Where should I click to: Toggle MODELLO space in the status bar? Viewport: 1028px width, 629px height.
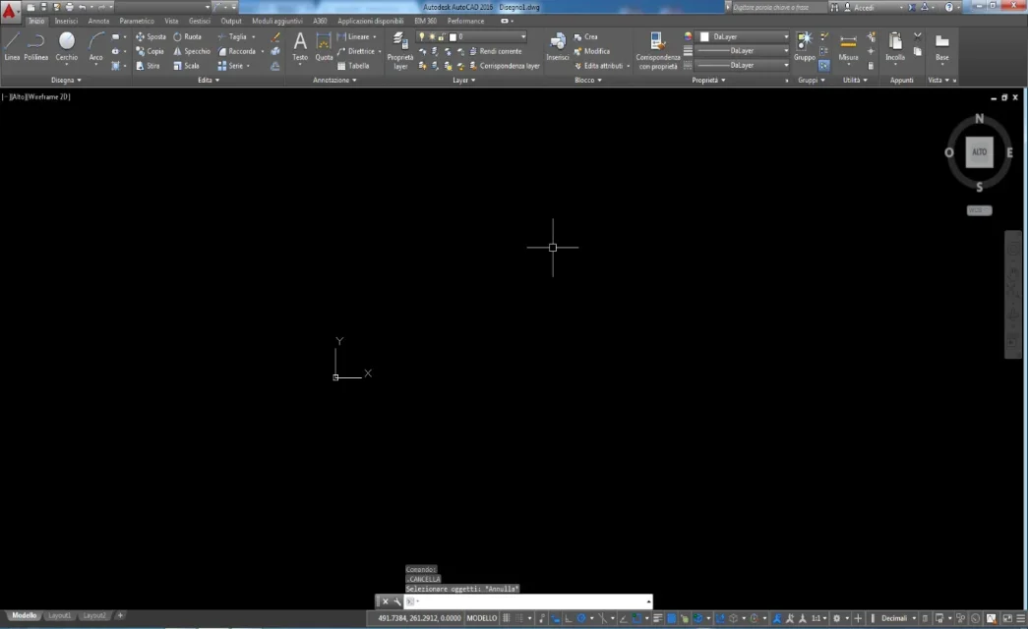(481, 618)
